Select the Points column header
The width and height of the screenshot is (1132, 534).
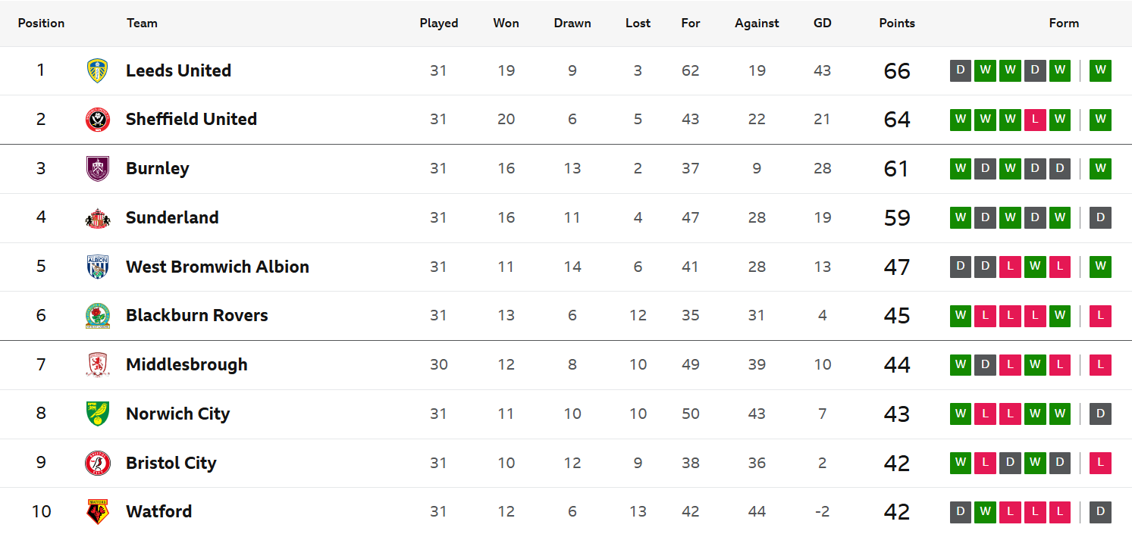pos(897,23)
